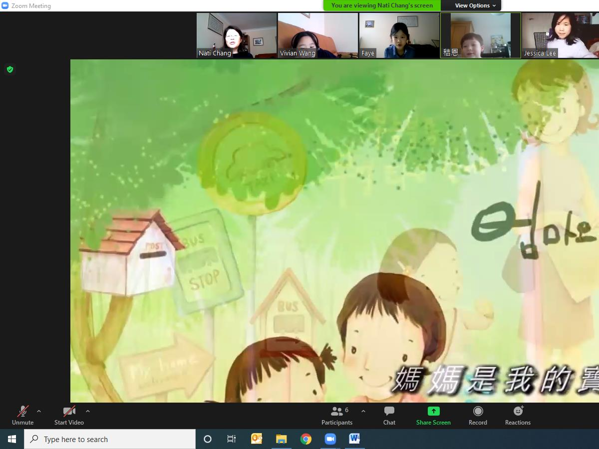Viewport: 599px width, 449px height.
Task: Select Jessica Lee's video thumbnail
Action: coord(560,35)
